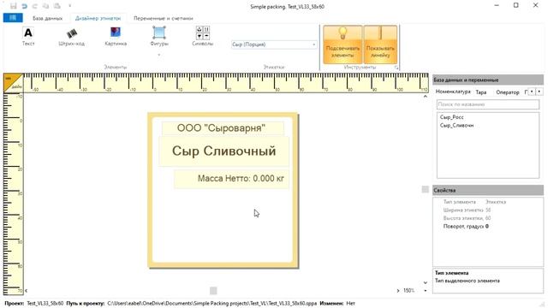Open the Фигуры shapes tool
This screenshot has width=548, height=308.
[159, 36]
